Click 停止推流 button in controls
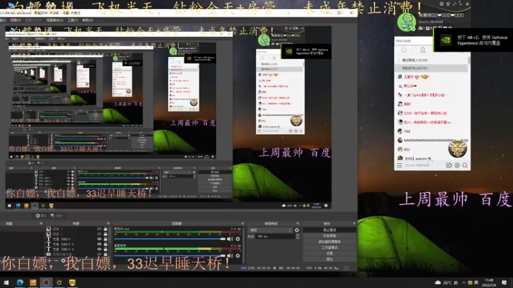 click(330, 230)
